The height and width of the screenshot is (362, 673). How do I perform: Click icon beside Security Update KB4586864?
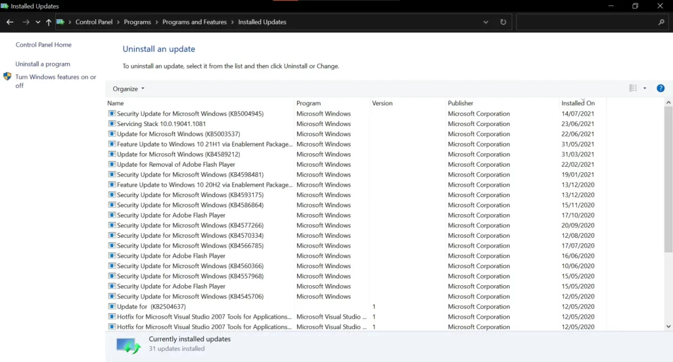point(112,205)
